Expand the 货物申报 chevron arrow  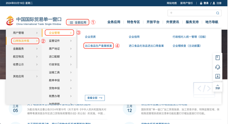(x=71, y=88)
